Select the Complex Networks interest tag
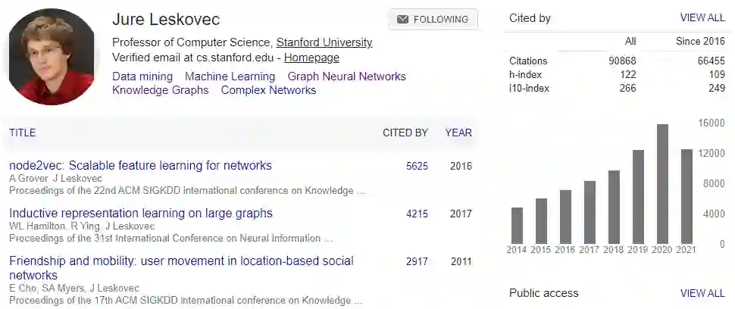Viewport: 735px width, 309px height. 268,90
